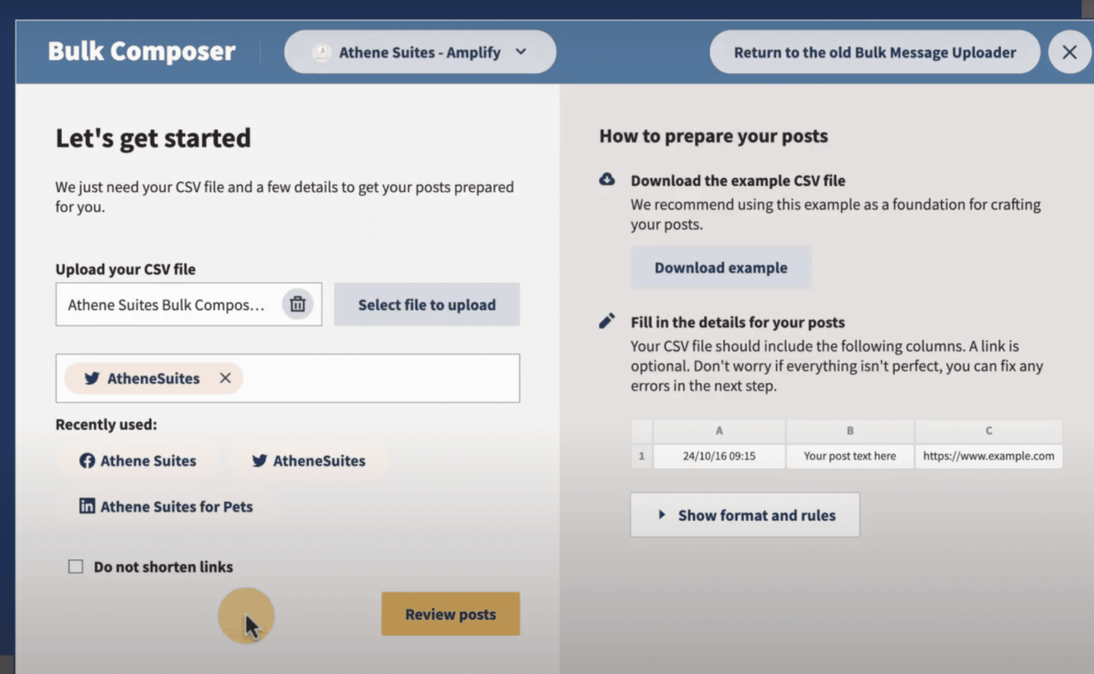Delete the uploaded CSV file with trash icon
Image resolution: width=1094 pixels, height=674 pixels.
(x=297, y=304)
